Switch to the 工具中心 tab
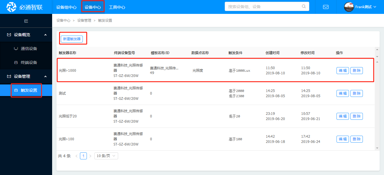This screenshot has width=384, height=175. click(x=117, y=7)
